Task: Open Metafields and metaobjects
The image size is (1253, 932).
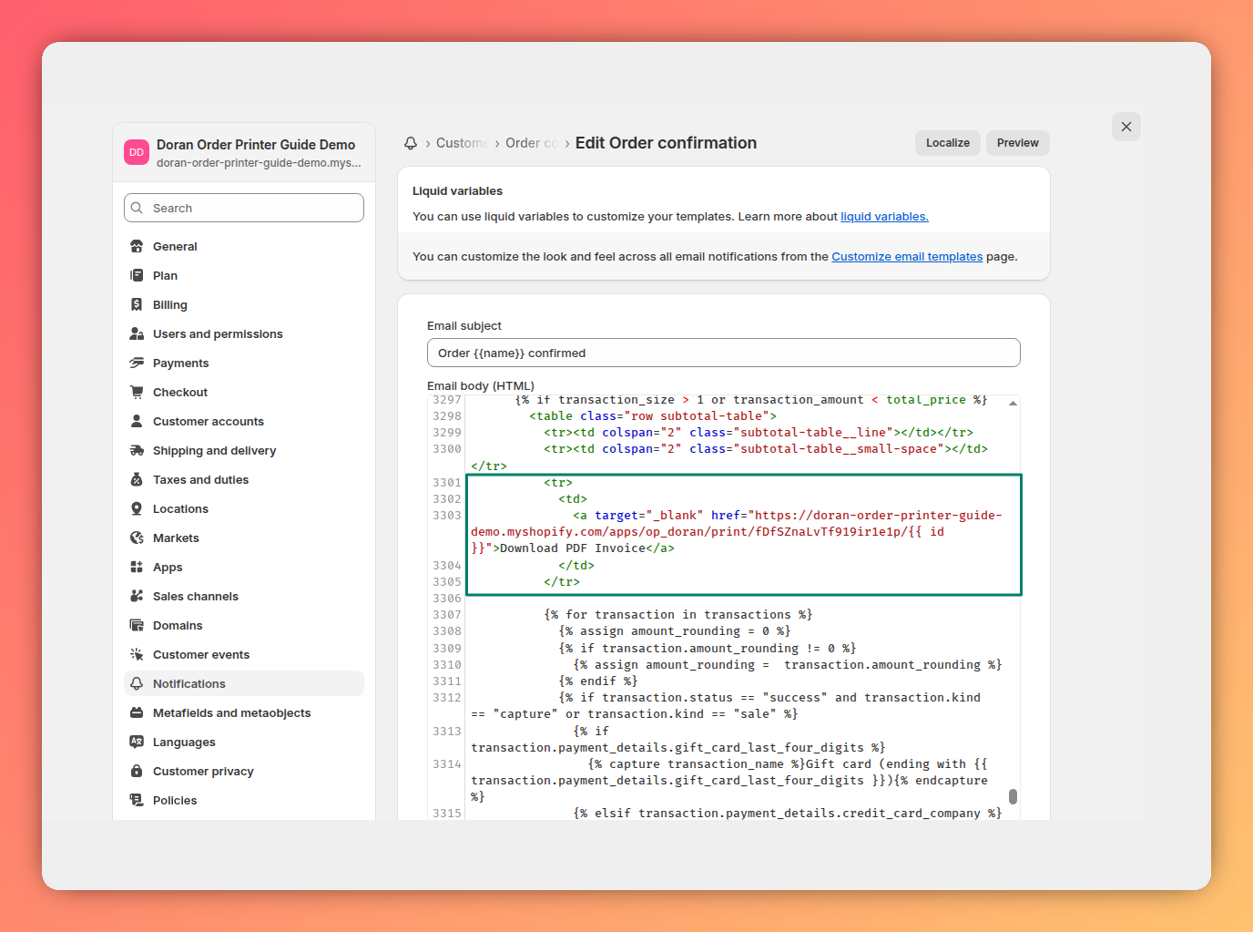Action: (244, 712)
